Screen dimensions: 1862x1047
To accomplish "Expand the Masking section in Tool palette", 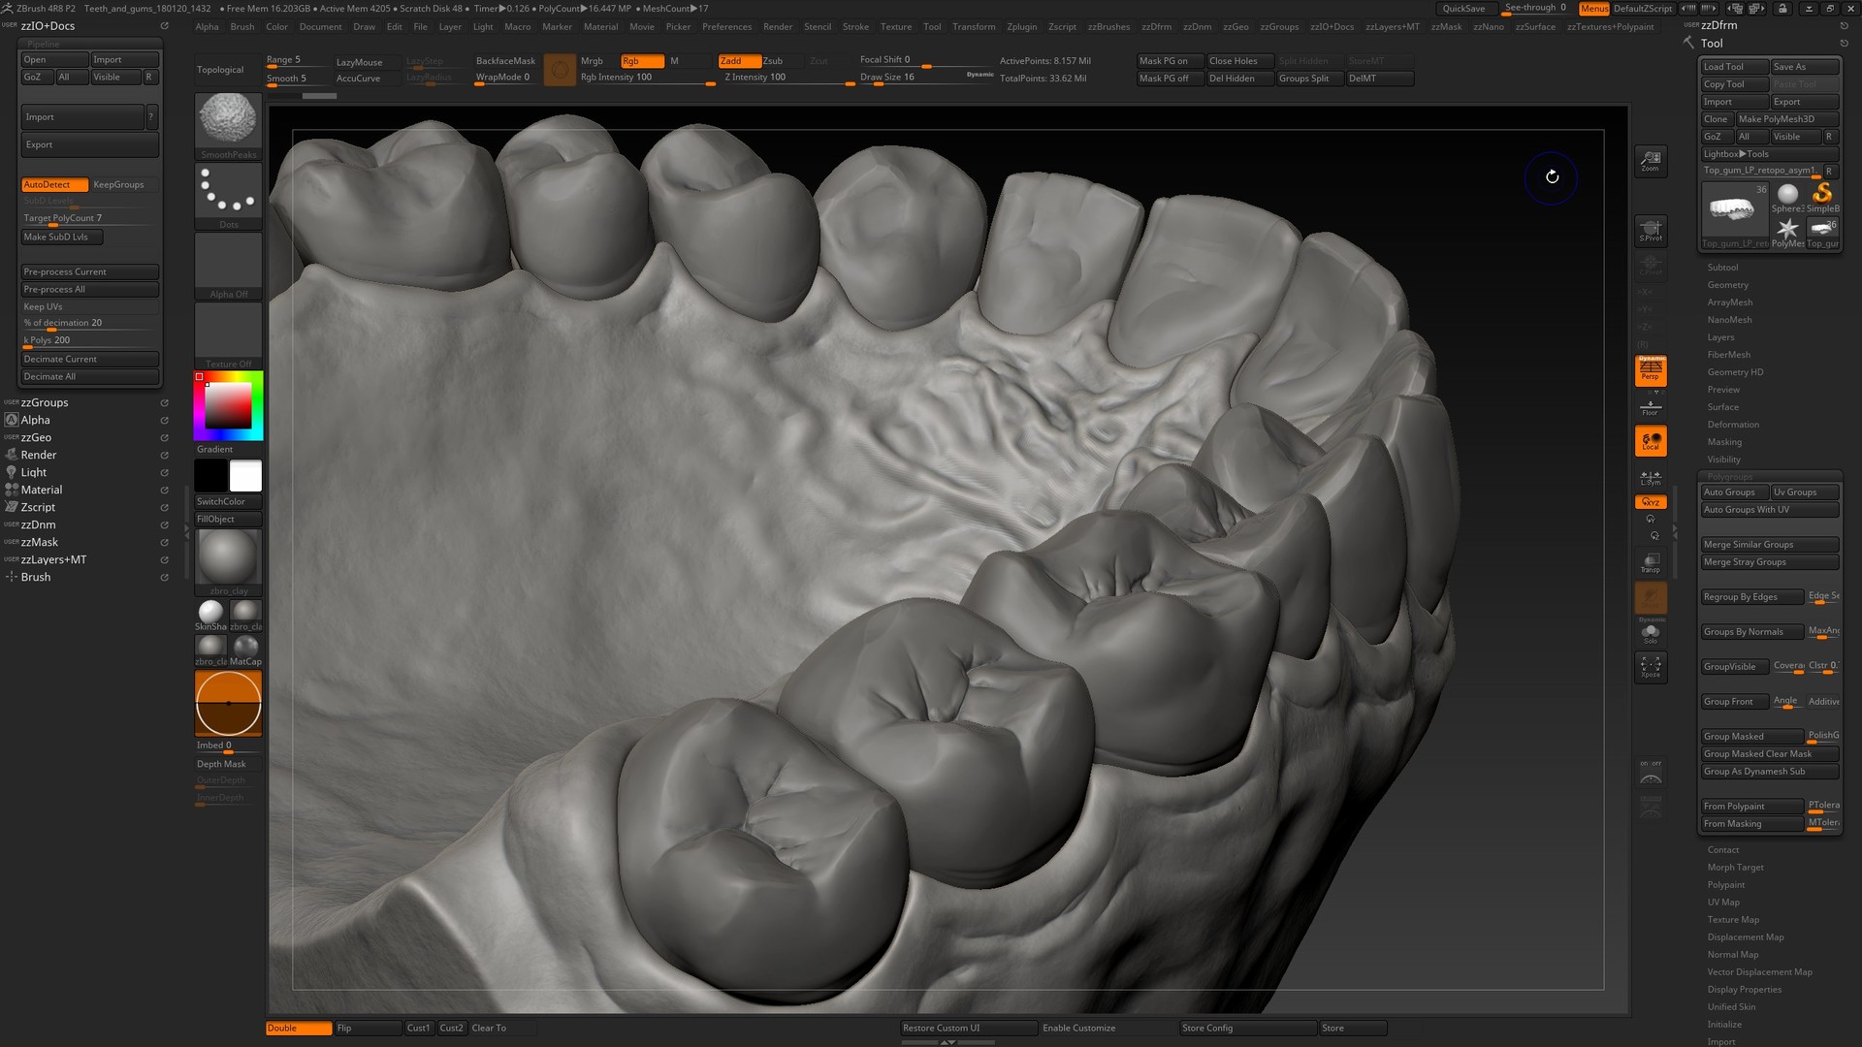I will (1724, 441).
